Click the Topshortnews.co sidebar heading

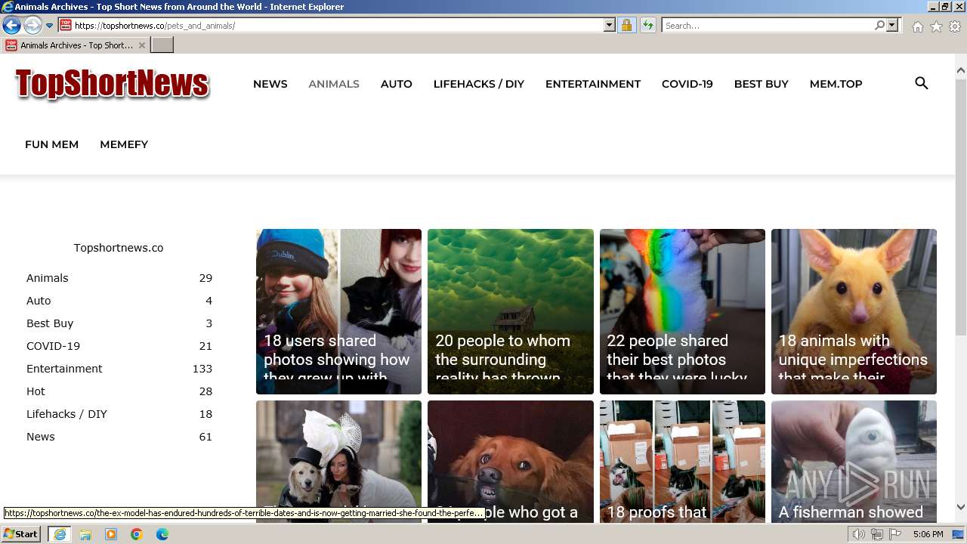tap(119, 248)
